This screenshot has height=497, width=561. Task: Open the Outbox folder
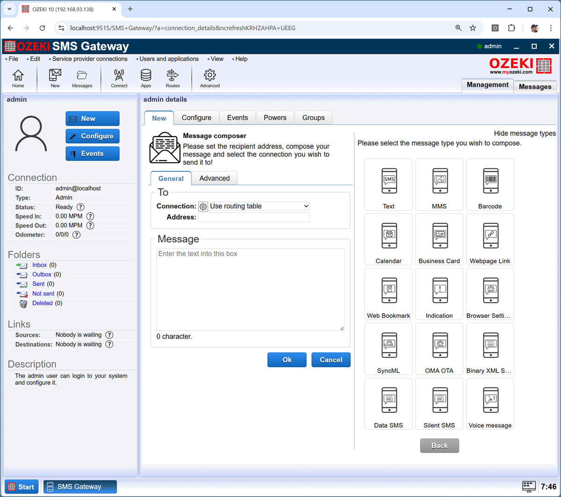[42, 274]
